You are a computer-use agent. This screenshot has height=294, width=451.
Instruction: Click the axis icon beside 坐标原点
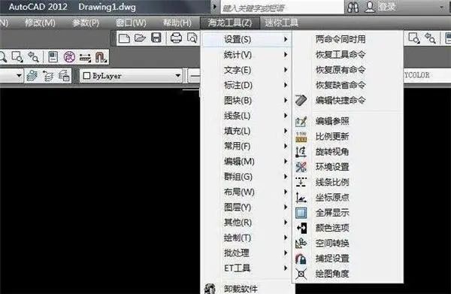(x=301, y=198)
